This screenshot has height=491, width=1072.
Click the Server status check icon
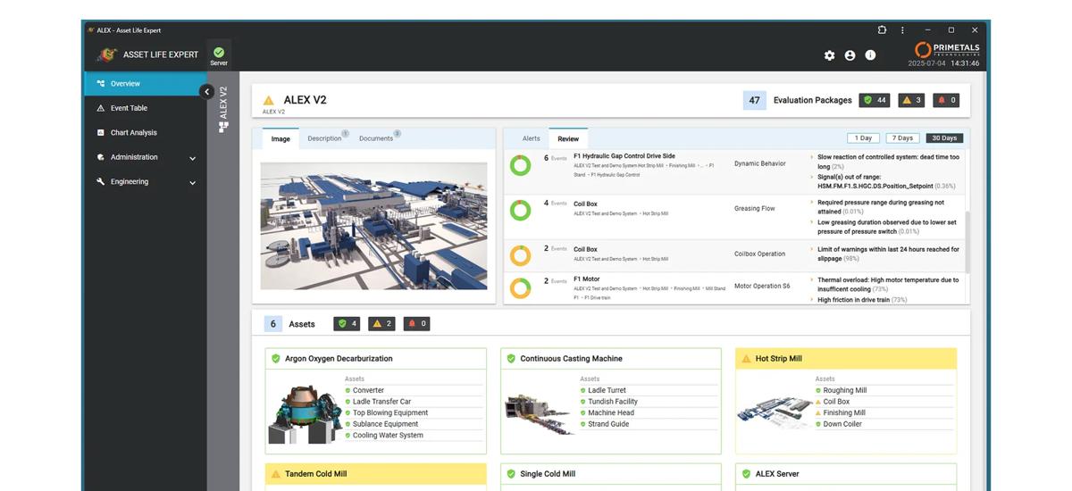219,53
